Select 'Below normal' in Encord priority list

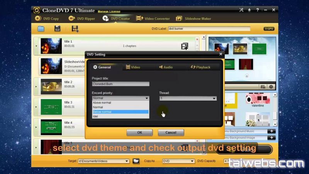point(120,112)
